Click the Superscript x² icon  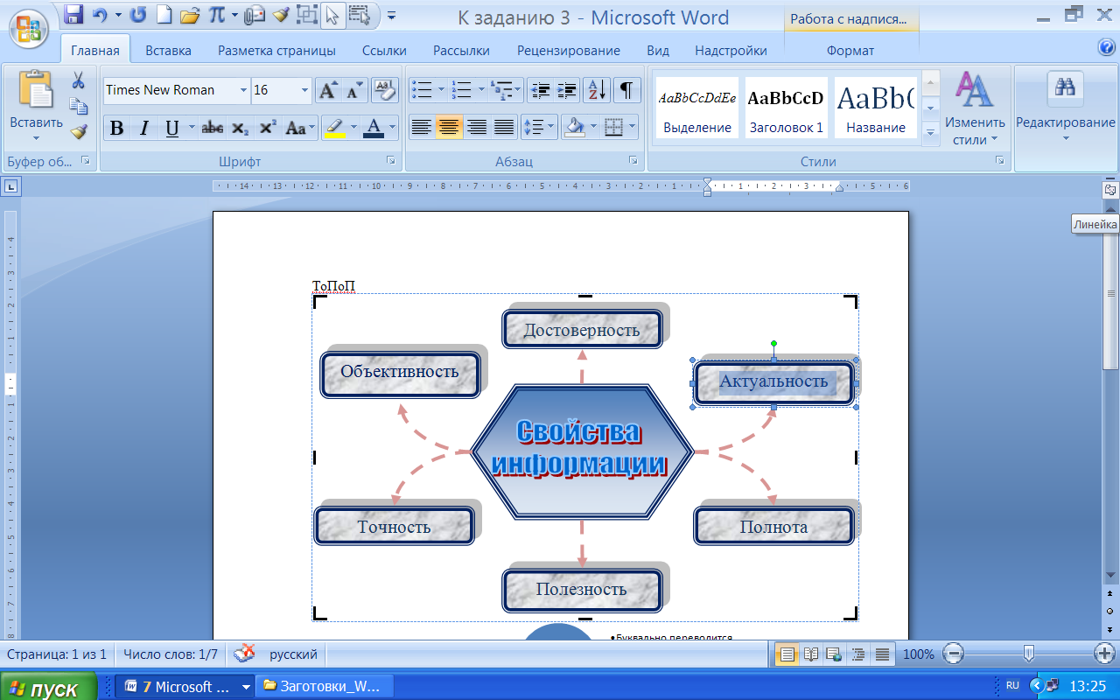[x=268, y=129]
